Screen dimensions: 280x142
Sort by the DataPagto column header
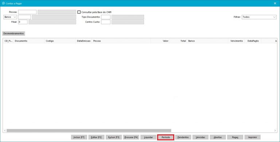[253, 41]
